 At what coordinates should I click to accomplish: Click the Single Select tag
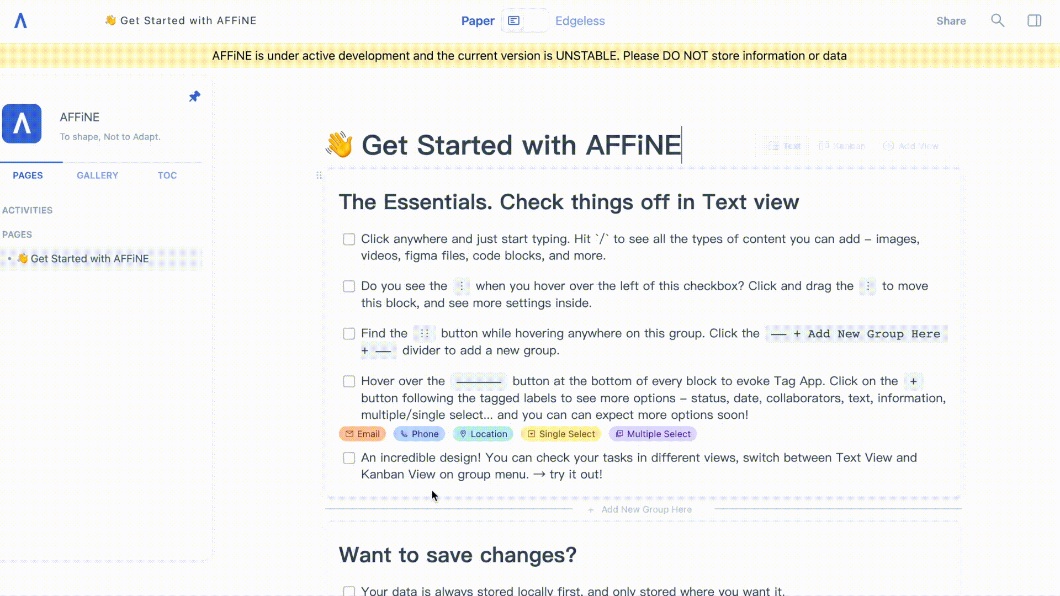(x=561, y=434)
